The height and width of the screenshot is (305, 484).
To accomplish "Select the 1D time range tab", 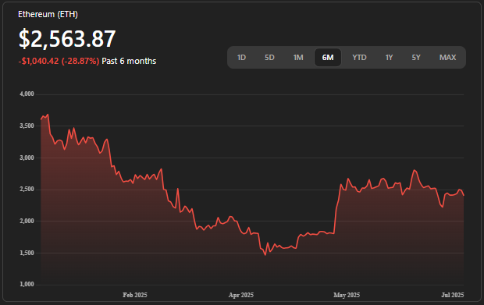I will tap(241, 58).
